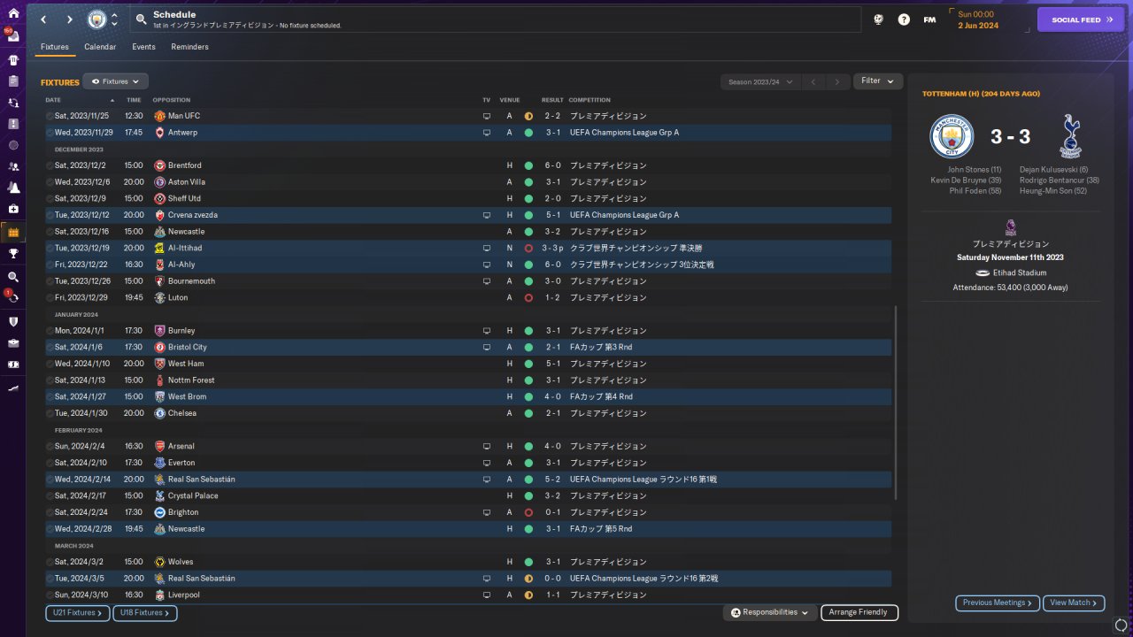Open the help question mark icon

click(x=904, y=19)
